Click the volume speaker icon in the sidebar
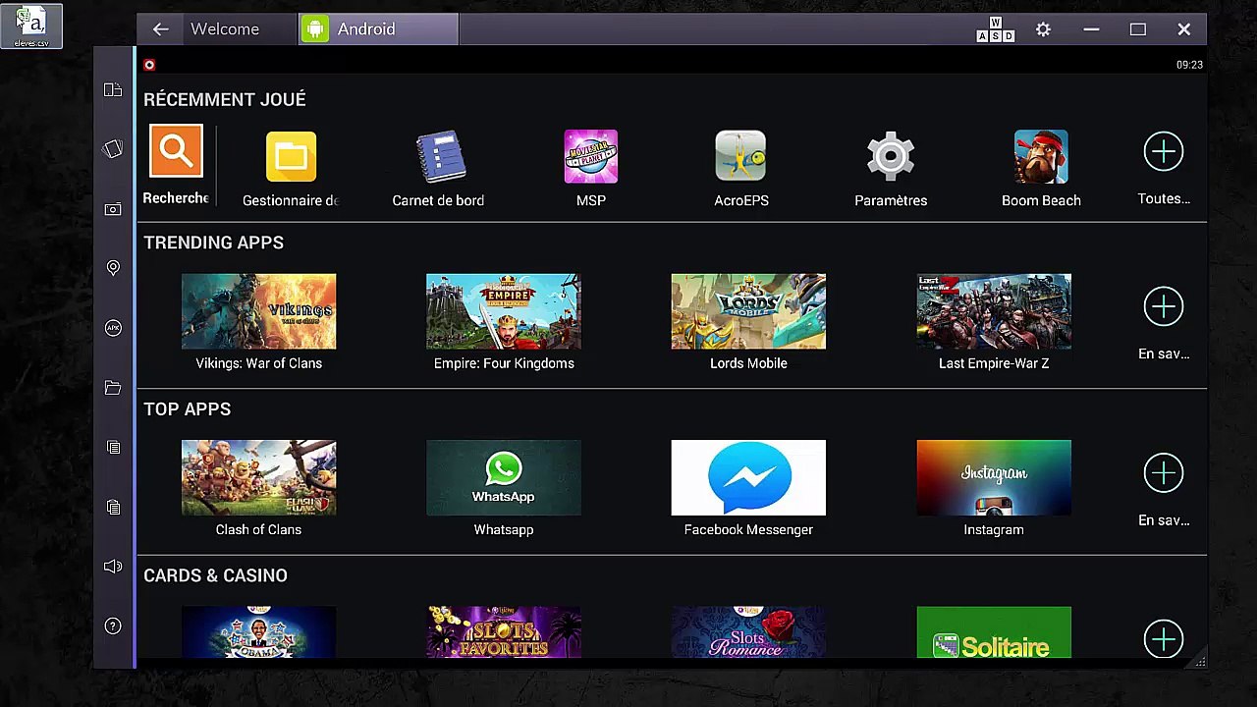The image size is (1257, 707). [113, 567]
